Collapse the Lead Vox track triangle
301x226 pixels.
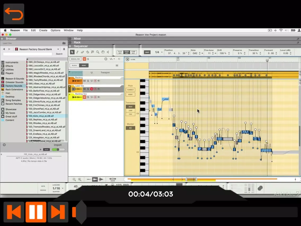pyautogui.click(x=69, y=86)
